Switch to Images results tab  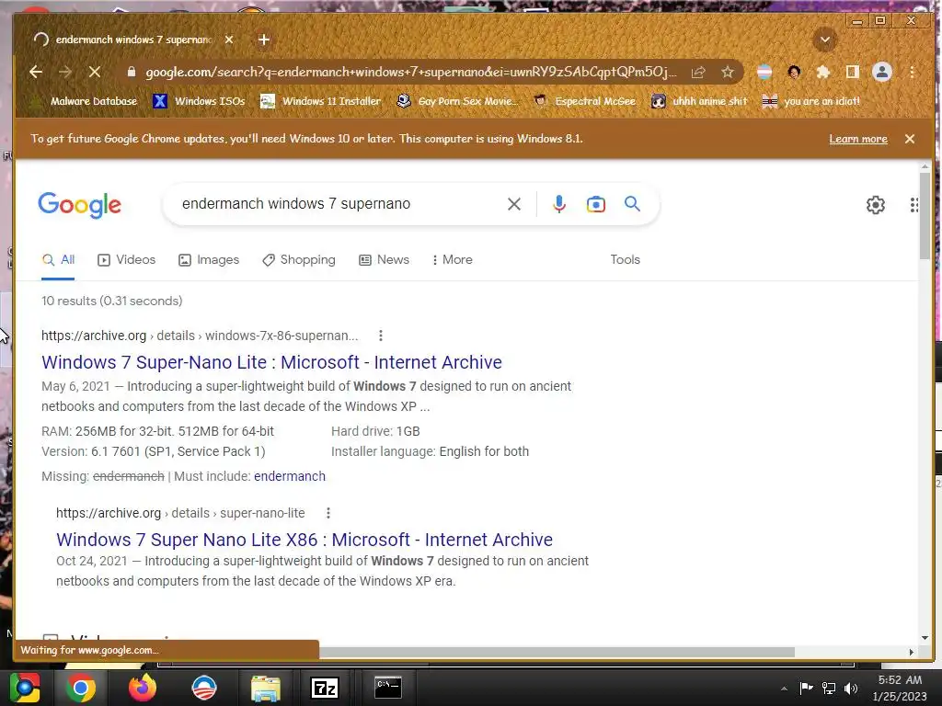[x=209, y=260]
